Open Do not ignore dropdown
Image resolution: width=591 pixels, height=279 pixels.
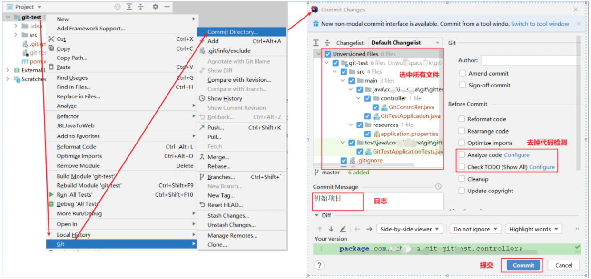[475, 229]
